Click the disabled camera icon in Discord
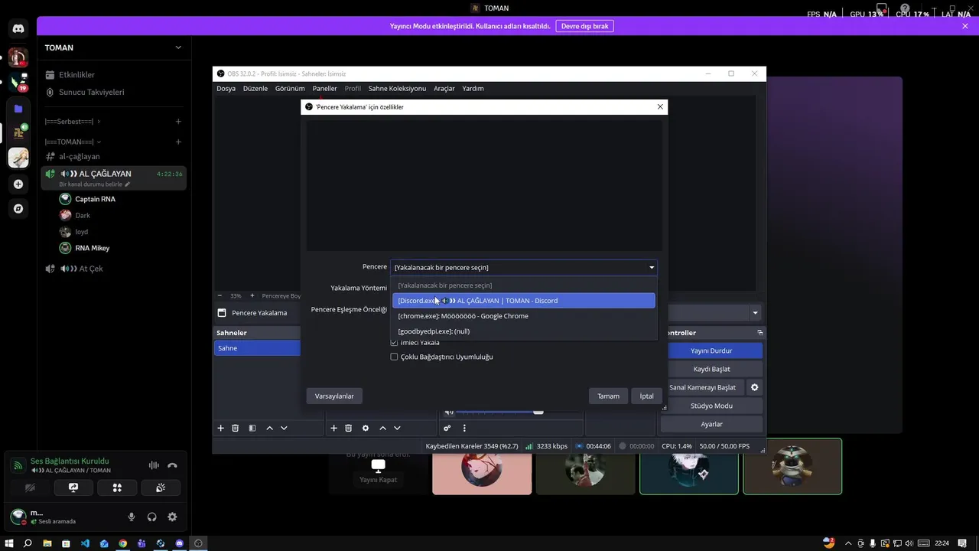Viewport: 979px width, 551px height. pyautogui.click(x=30, y=487)
